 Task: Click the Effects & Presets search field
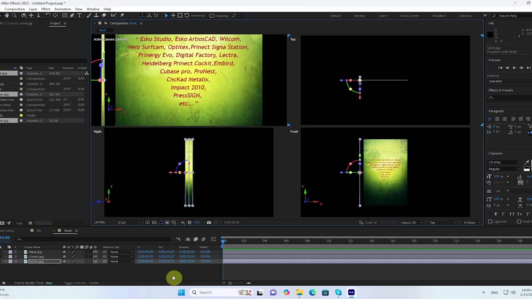(509, 98)
